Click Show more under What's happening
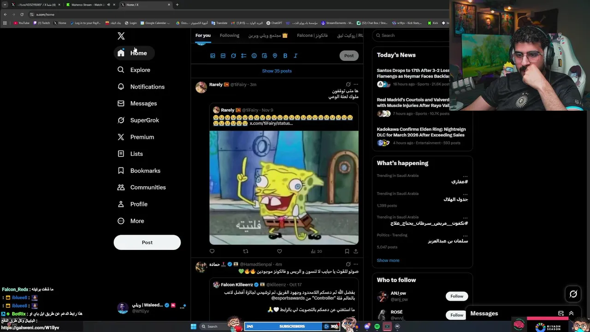The image size is (590, 332). pyautogui.click(x=388, y=261)
